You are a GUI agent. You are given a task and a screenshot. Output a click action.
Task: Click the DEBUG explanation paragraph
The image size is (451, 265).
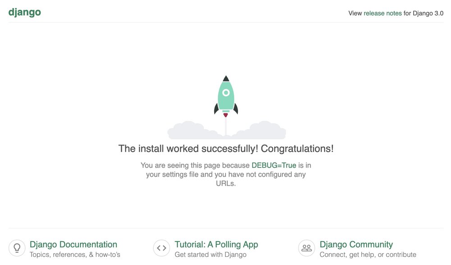(x=225, y=174)
